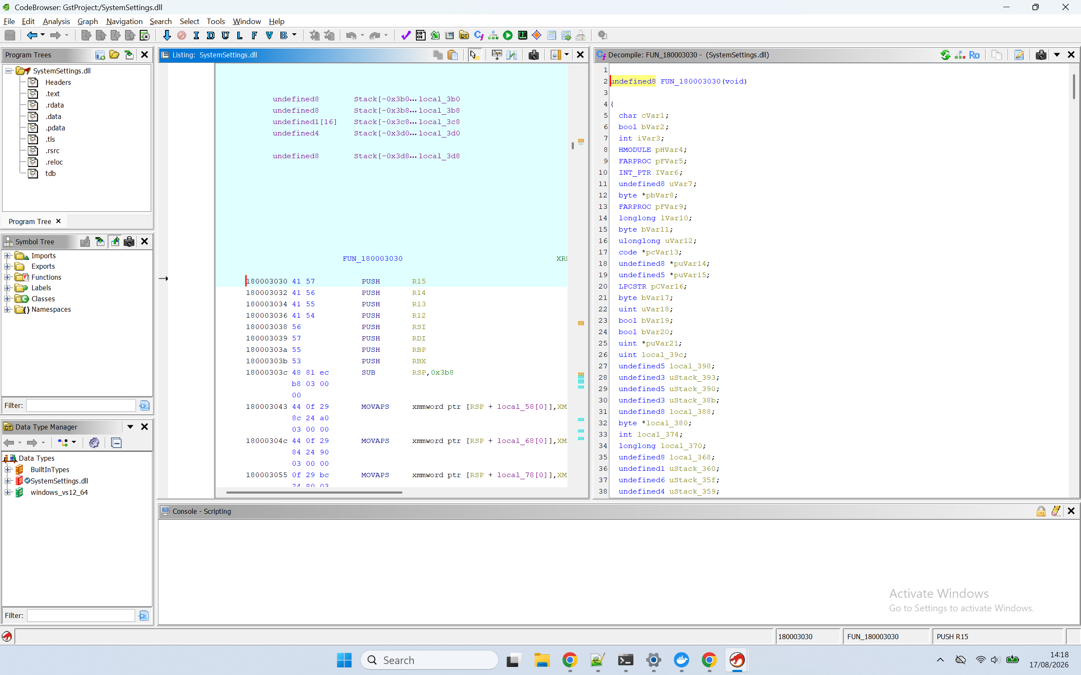Expand the Labels folder in Symbol Tree
The width and height of the screenshot is (1081, 675).
[x=7, y=288]
